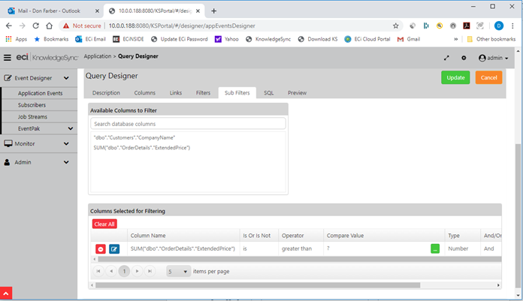Click the browser address bar URL
The image size is (523, 301).
click(182, 26)
